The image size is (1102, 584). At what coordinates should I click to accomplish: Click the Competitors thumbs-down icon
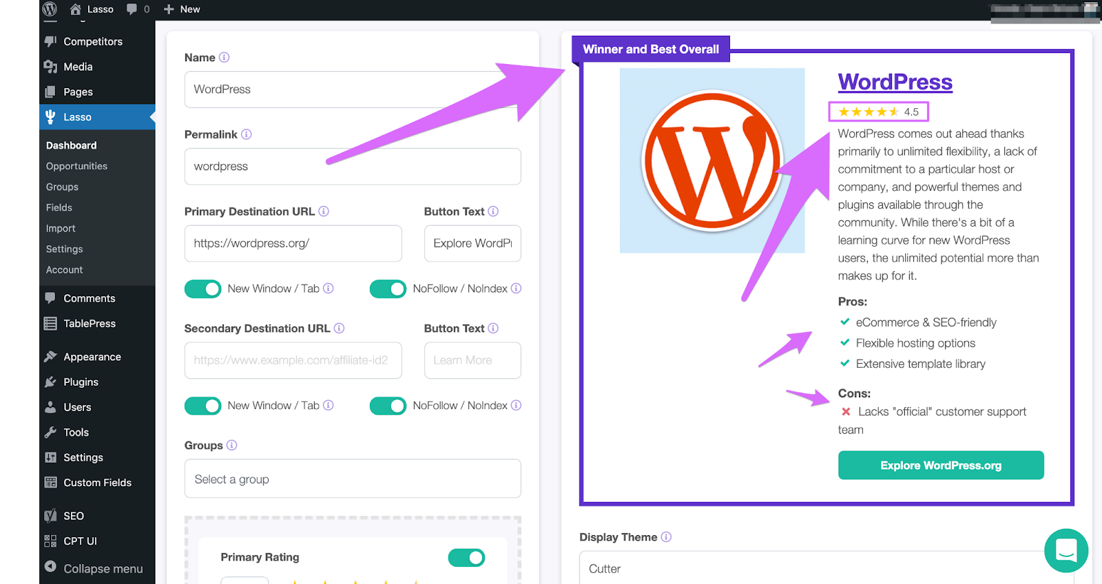point(50,41)
